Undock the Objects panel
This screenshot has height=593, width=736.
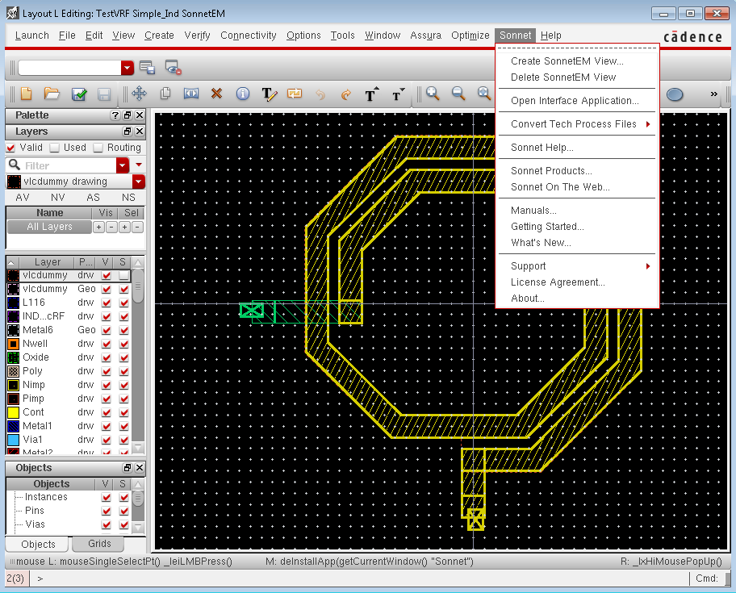click(128, 468)
